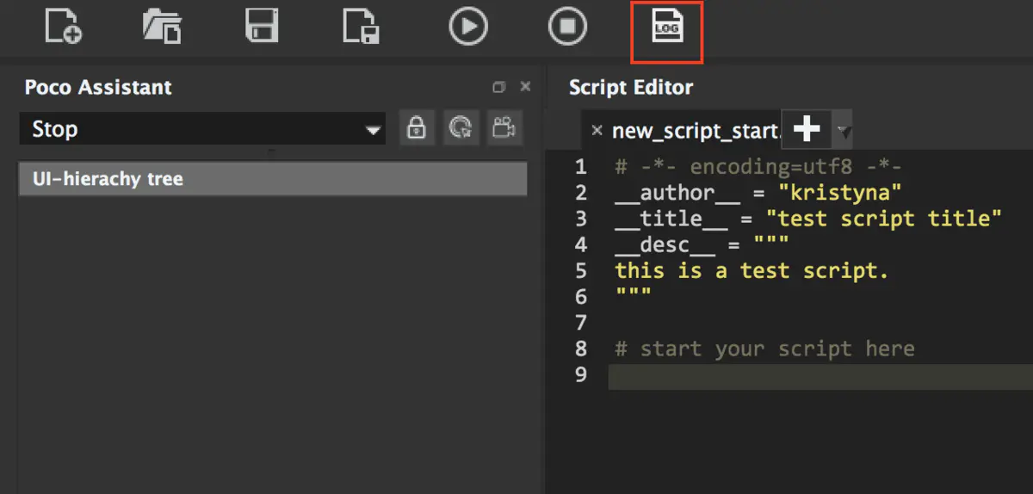Open the Poco mode dropdown showing Stop
The height and width of the screenshot is (494, 1033).
[x=202, y=130]
